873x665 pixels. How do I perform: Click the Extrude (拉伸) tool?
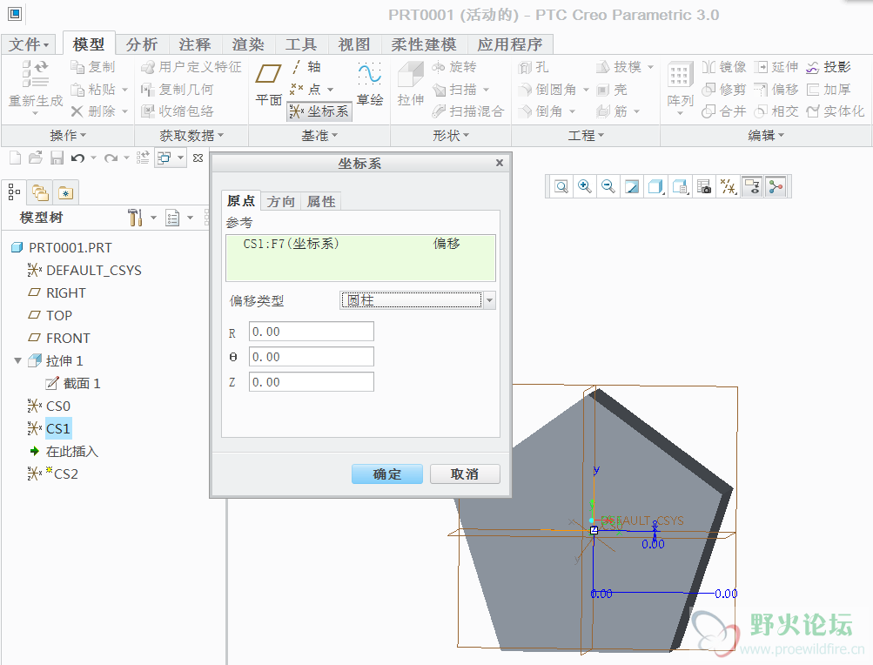tap(411, 84)
